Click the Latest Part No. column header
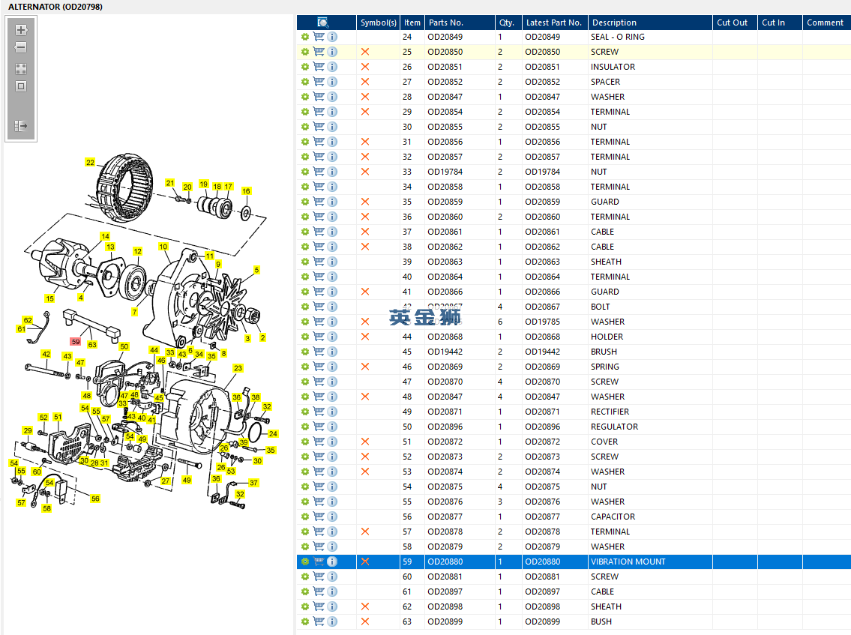Viewport: 851px width, 635px height. (553, 22)
